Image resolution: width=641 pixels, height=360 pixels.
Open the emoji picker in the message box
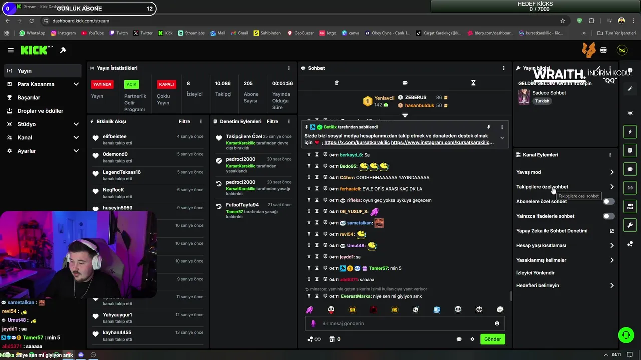point(497,323)
